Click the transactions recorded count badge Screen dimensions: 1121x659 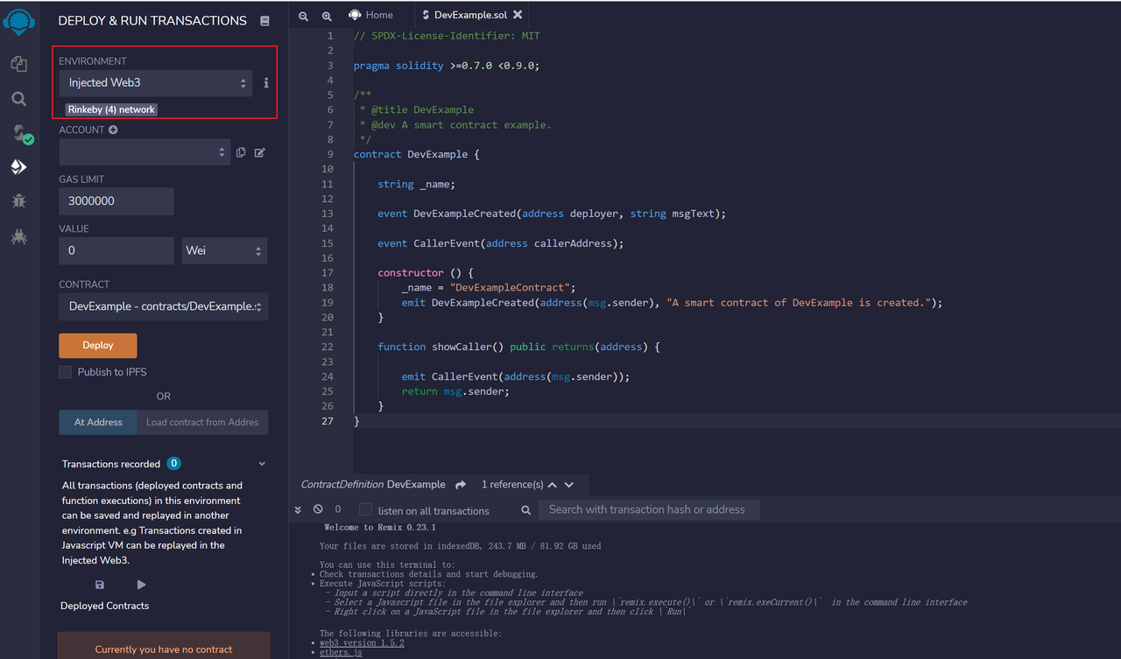pos(174,464)
